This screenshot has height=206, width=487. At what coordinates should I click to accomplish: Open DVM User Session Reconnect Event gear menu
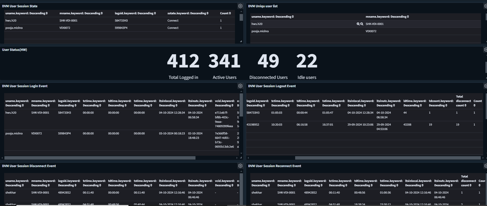485,166
